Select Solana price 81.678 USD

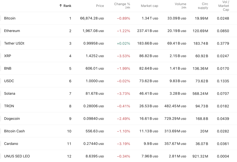(95, 94)
